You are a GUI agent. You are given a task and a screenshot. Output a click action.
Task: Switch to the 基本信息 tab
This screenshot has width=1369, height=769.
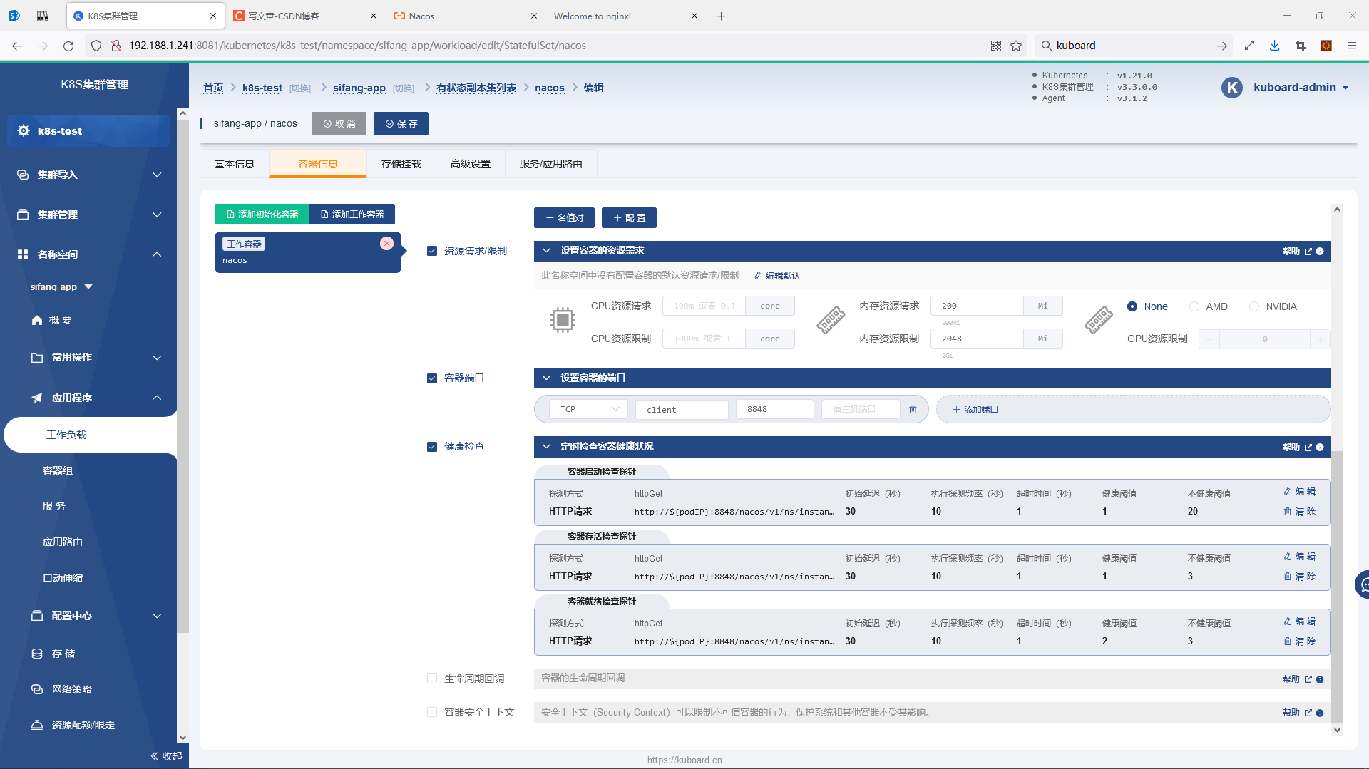pos(235,164)
